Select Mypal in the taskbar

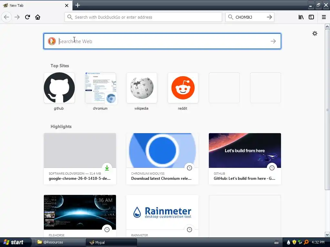pos(111,242)
